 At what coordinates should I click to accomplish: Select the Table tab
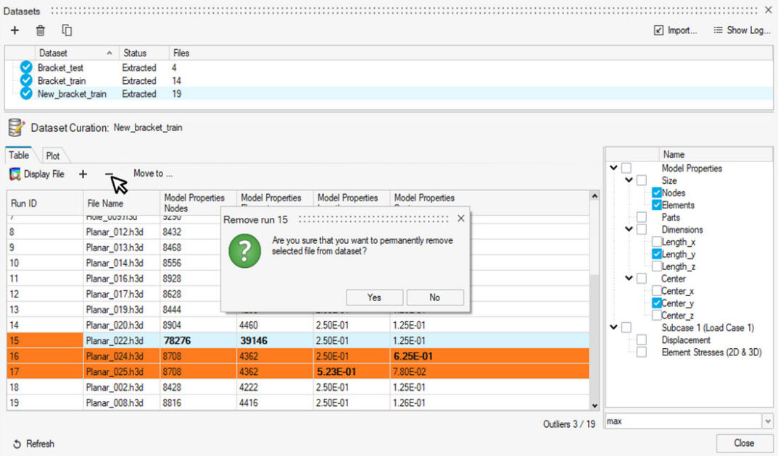click(x=19, y=155)
